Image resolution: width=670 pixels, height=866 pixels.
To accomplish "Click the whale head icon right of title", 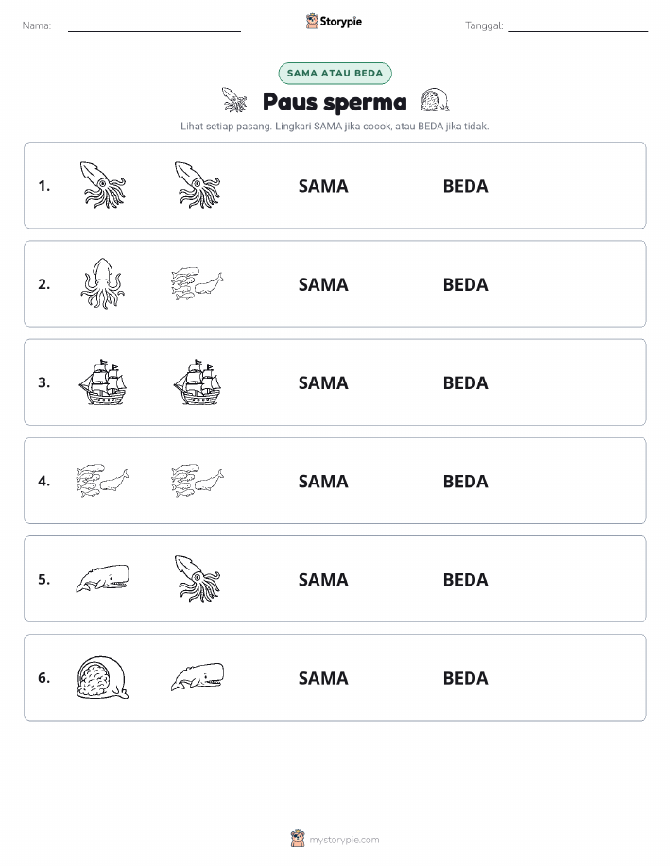I will (x=435, y=100).
